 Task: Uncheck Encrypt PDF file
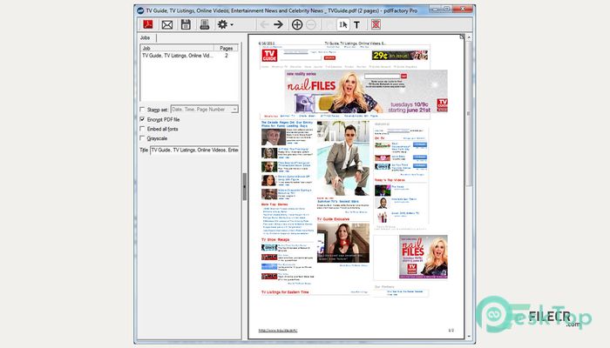pyautogui.click(x=142, y=119)
